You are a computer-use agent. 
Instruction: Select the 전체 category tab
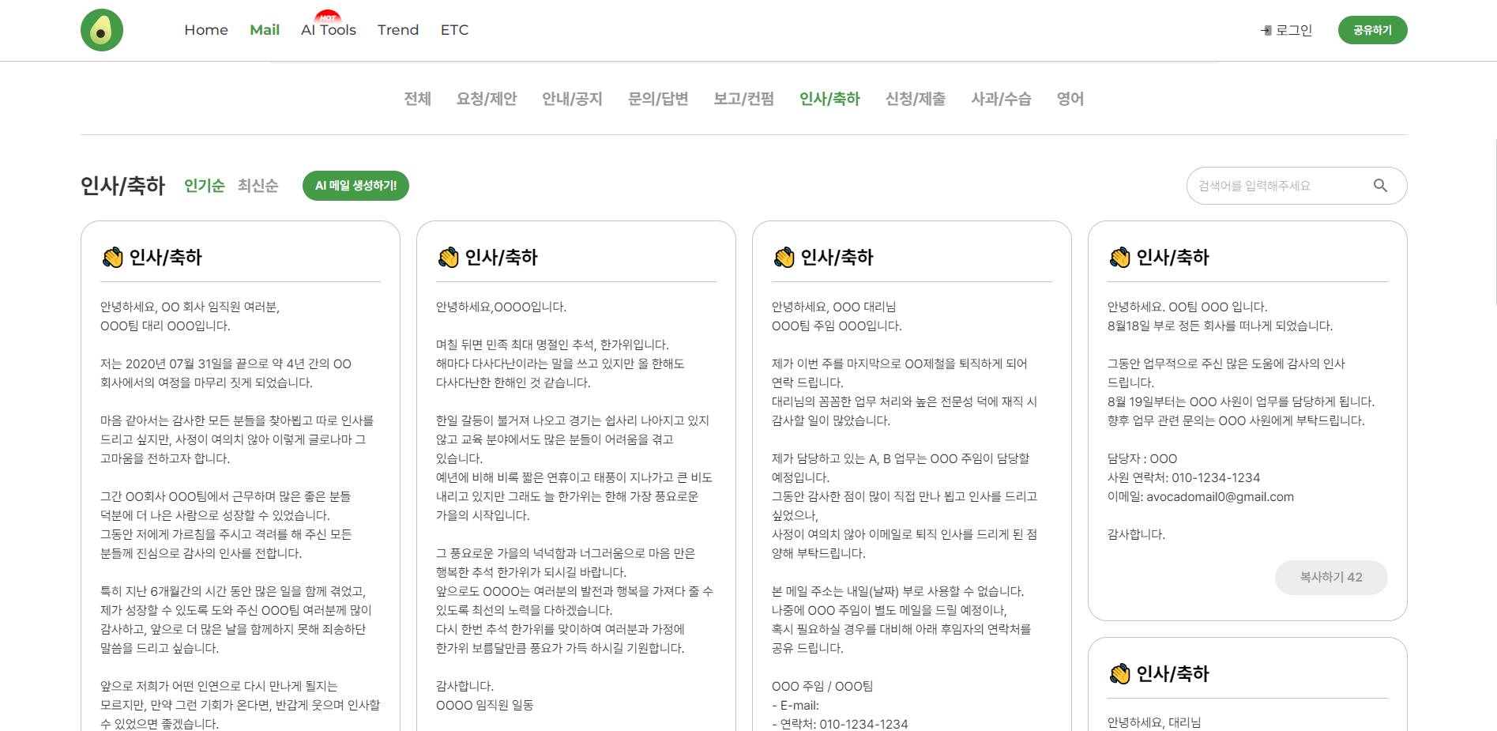click(x=417, y=99)
